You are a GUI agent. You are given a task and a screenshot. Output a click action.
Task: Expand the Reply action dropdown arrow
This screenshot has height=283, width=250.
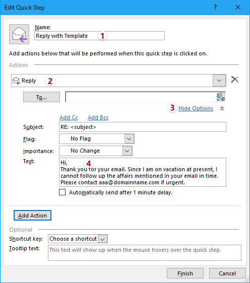click(x=219, y=81)
